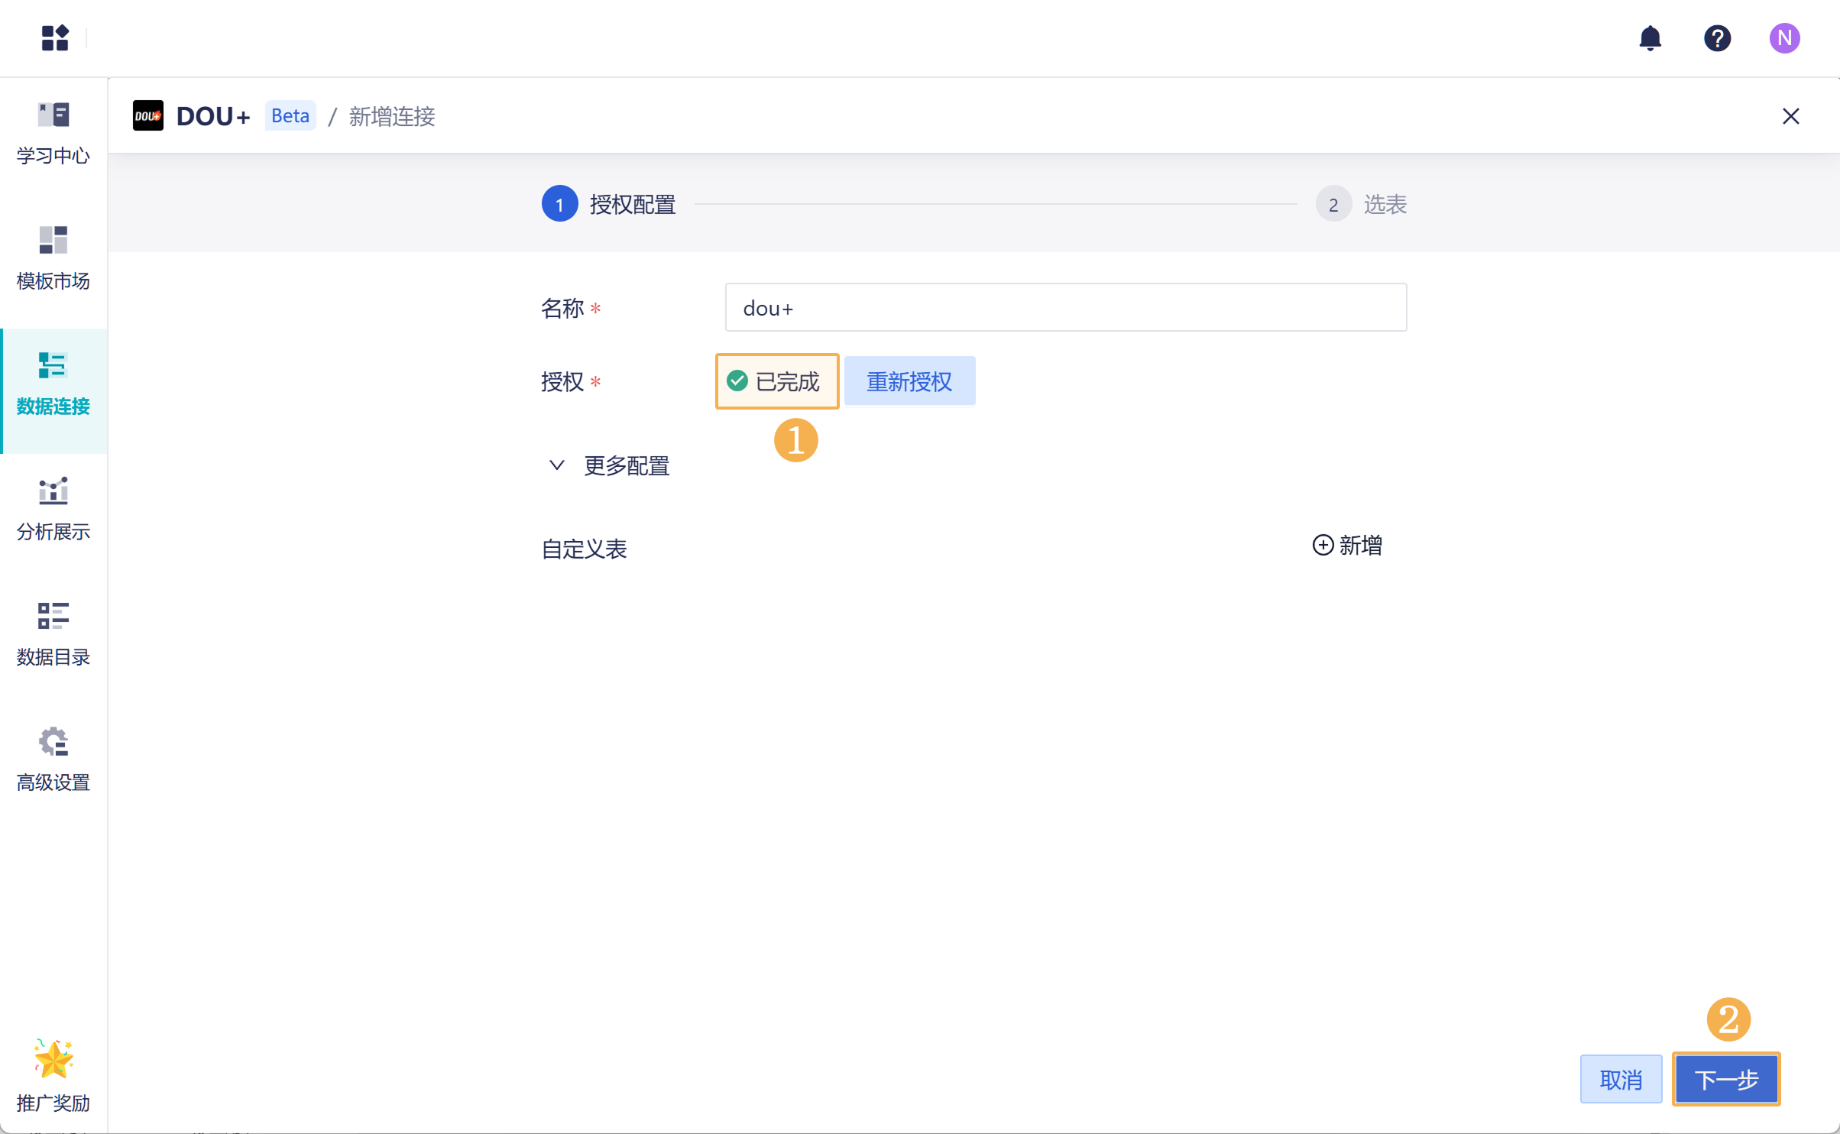Click the 重新授权 button

coord(909,381)
